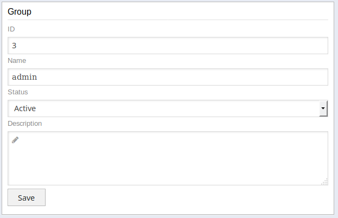Image resolution: width=338 pixels, height=218 pixels.
Task: Click the 'Name' field label
Action: click(x=17, y=60)
